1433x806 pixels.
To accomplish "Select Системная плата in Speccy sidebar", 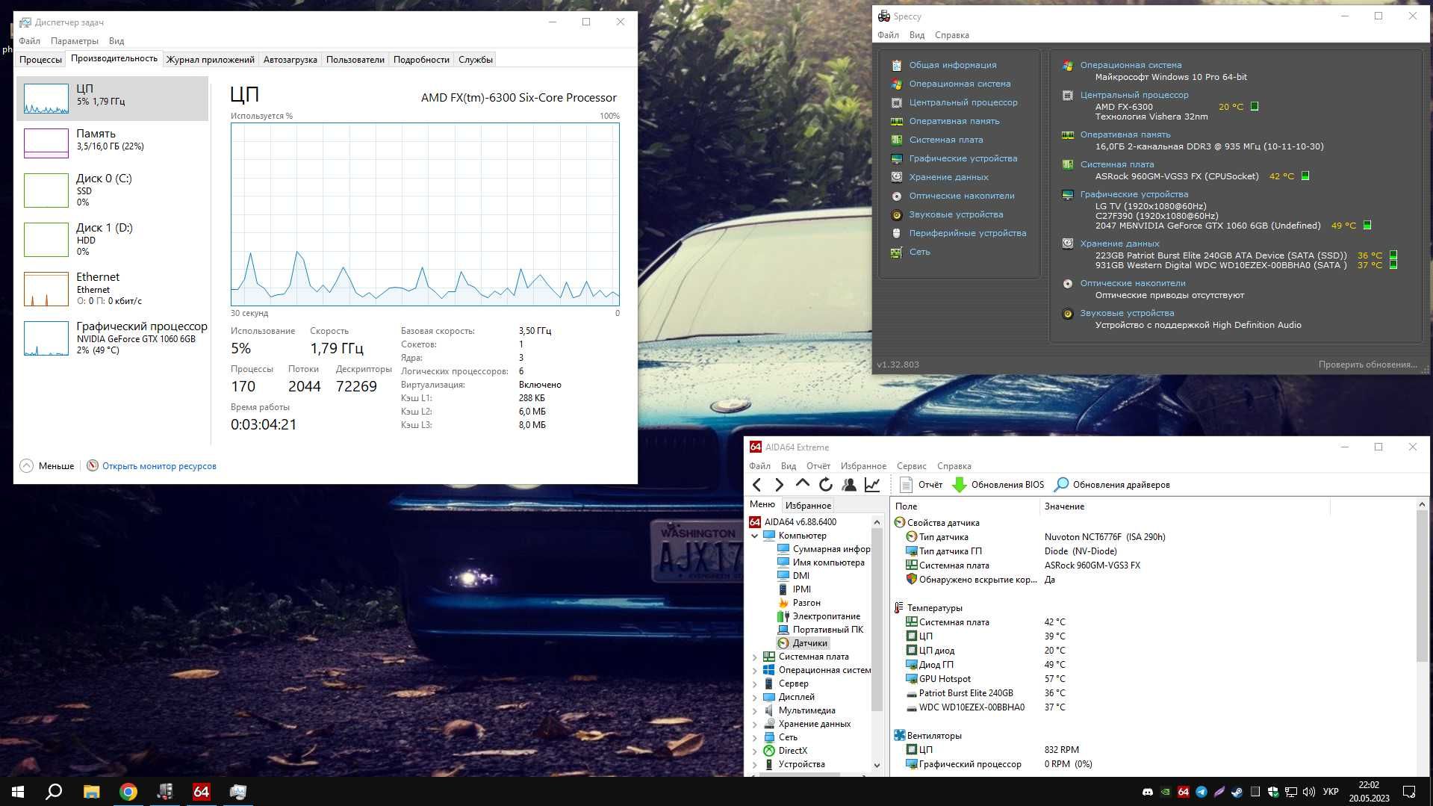I will [945, 140].
